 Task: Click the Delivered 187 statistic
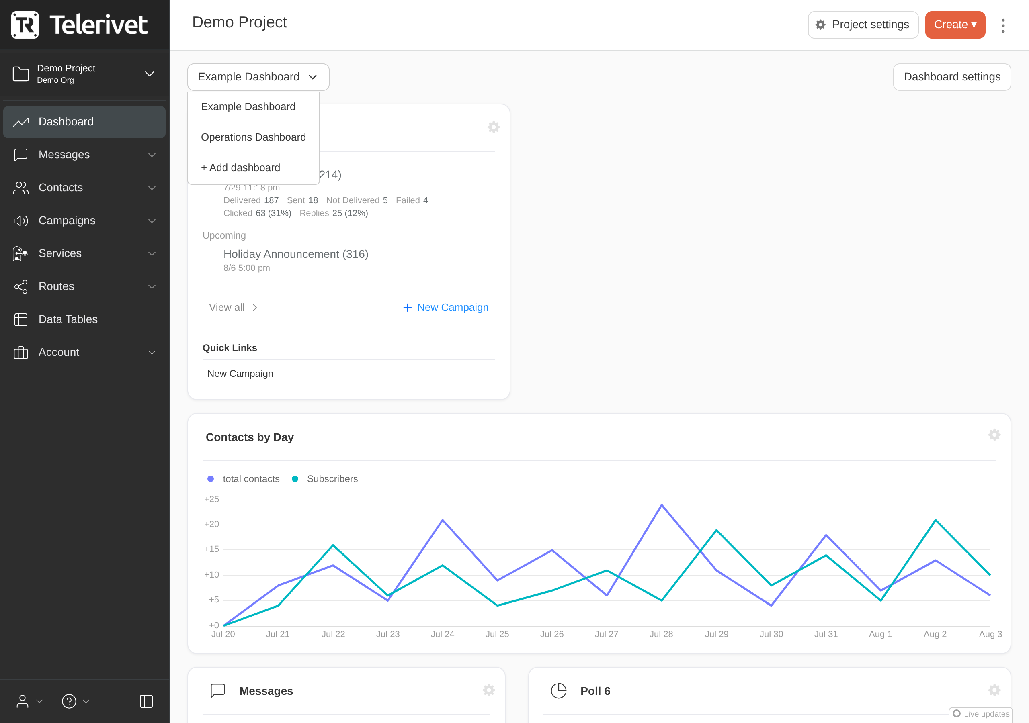[251, 200]
